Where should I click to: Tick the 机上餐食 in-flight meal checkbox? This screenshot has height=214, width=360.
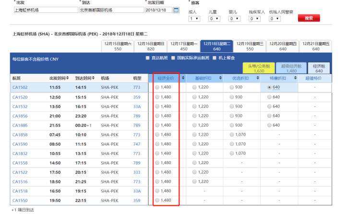(x=214, y=58)
